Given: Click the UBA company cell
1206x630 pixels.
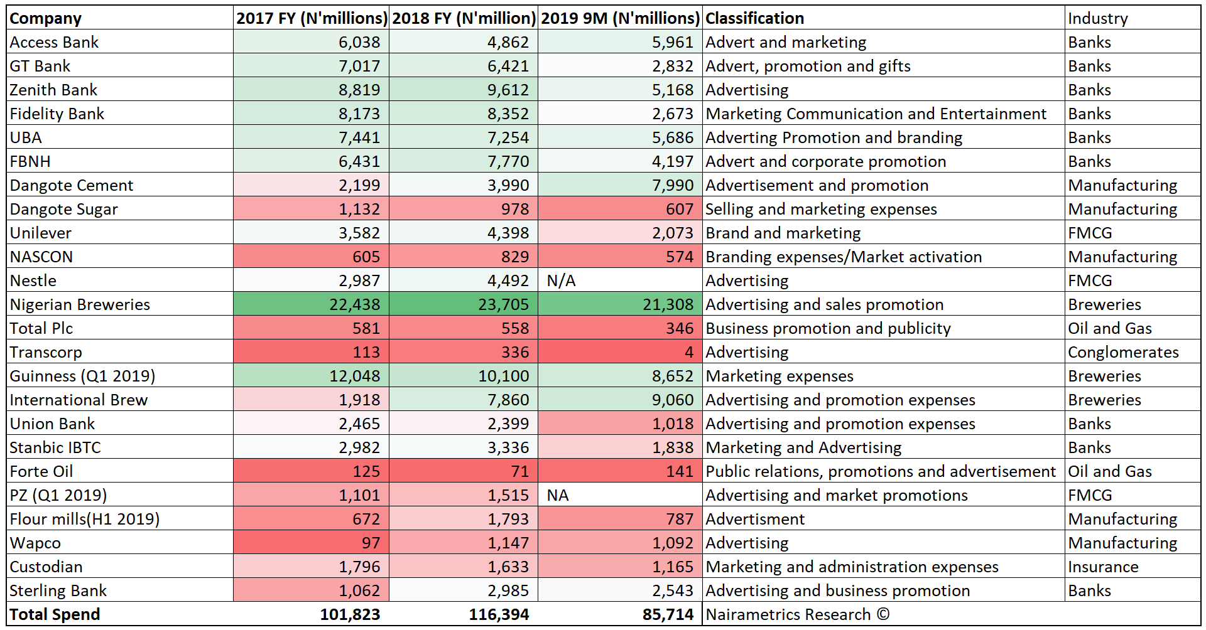Looking at the screenshot, I should 120,137.
